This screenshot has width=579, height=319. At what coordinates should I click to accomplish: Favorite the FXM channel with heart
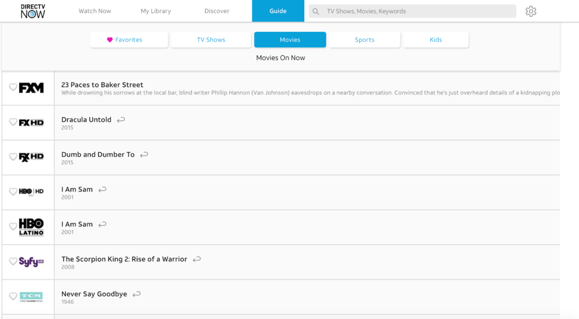point(13,87)
